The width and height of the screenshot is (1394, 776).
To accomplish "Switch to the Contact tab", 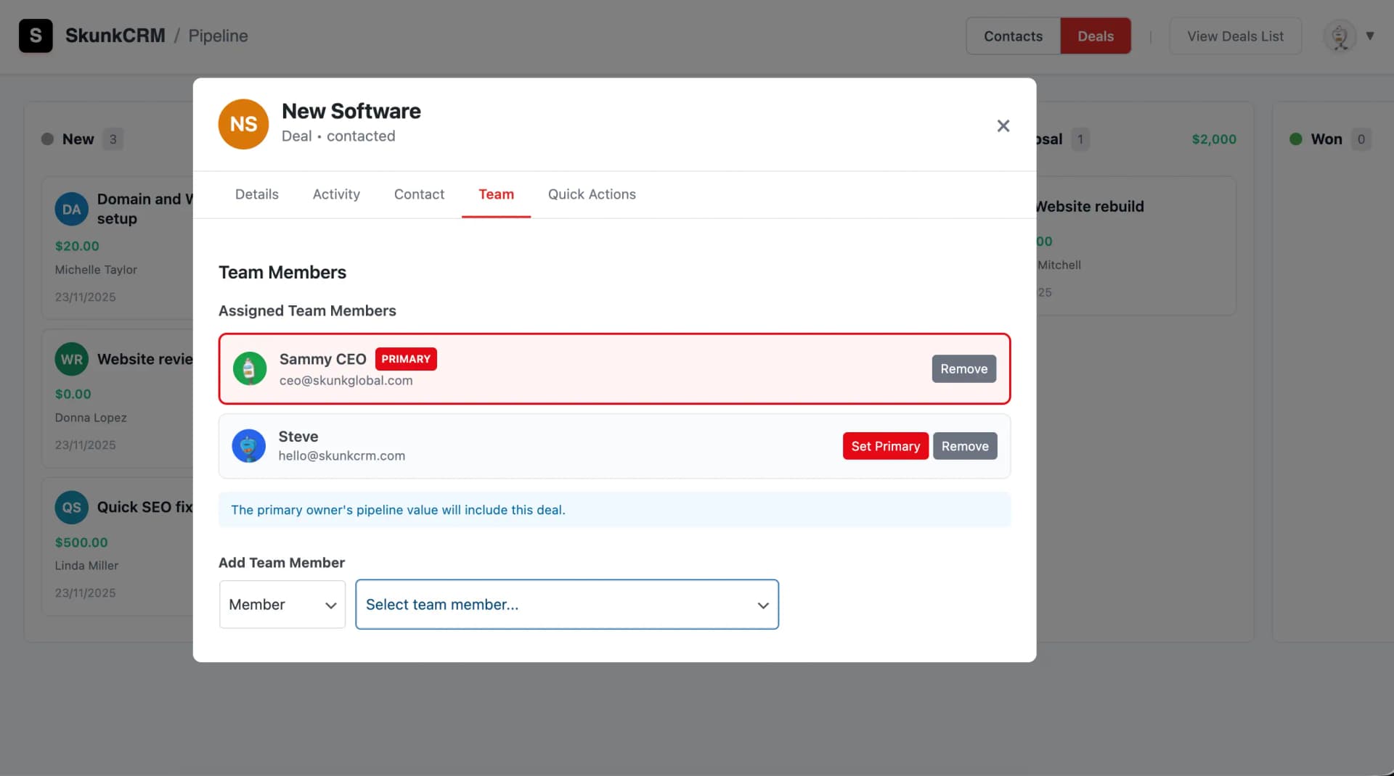I will [x=419, y=194].
